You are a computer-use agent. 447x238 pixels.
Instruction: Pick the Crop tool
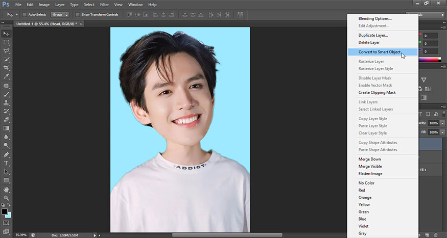pos(6,68)
